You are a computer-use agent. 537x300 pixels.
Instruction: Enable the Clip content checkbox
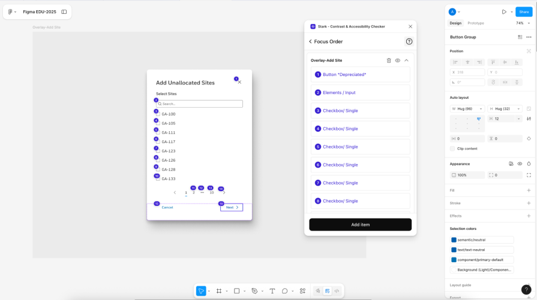(452, 149)
